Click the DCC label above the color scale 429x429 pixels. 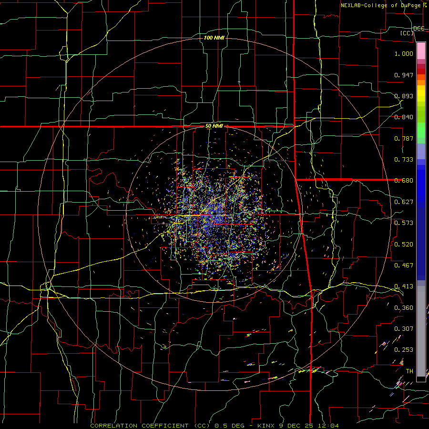[x=419, y=29]
